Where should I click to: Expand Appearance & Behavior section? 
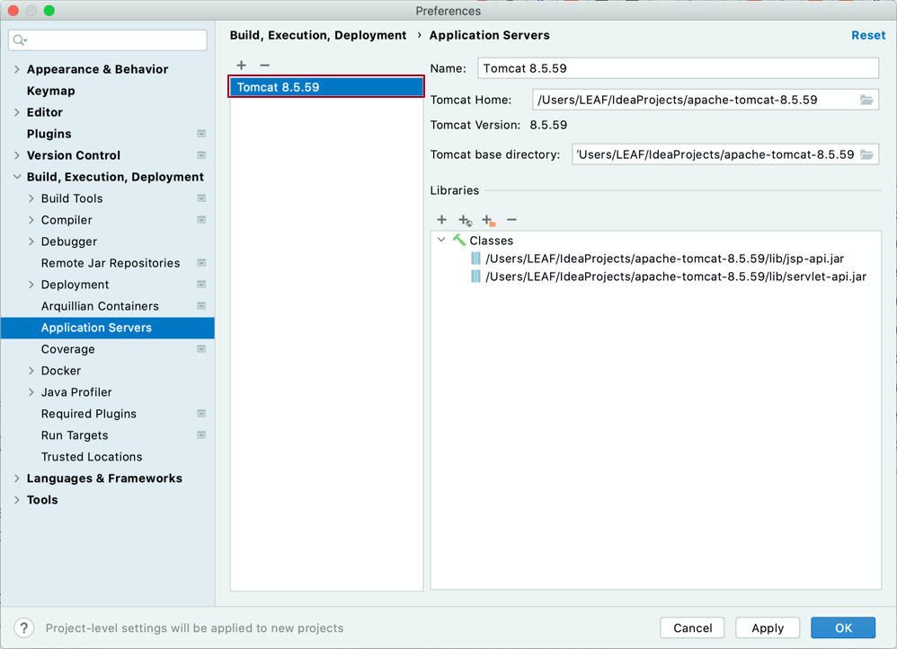pos(16,69)
